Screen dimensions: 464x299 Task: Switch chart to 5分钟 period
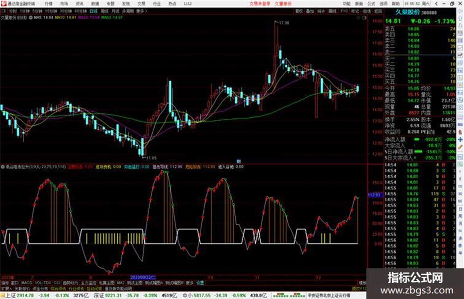coord(37,11)
